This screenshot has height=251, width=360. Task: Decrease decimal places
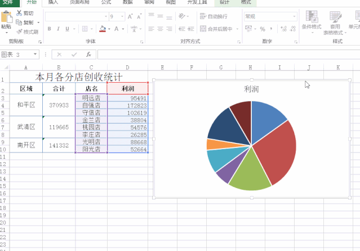[293, 29]
